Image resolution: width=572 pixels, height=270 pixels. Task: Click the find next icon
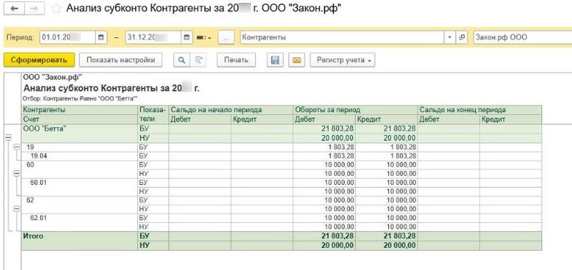(198, 60)
